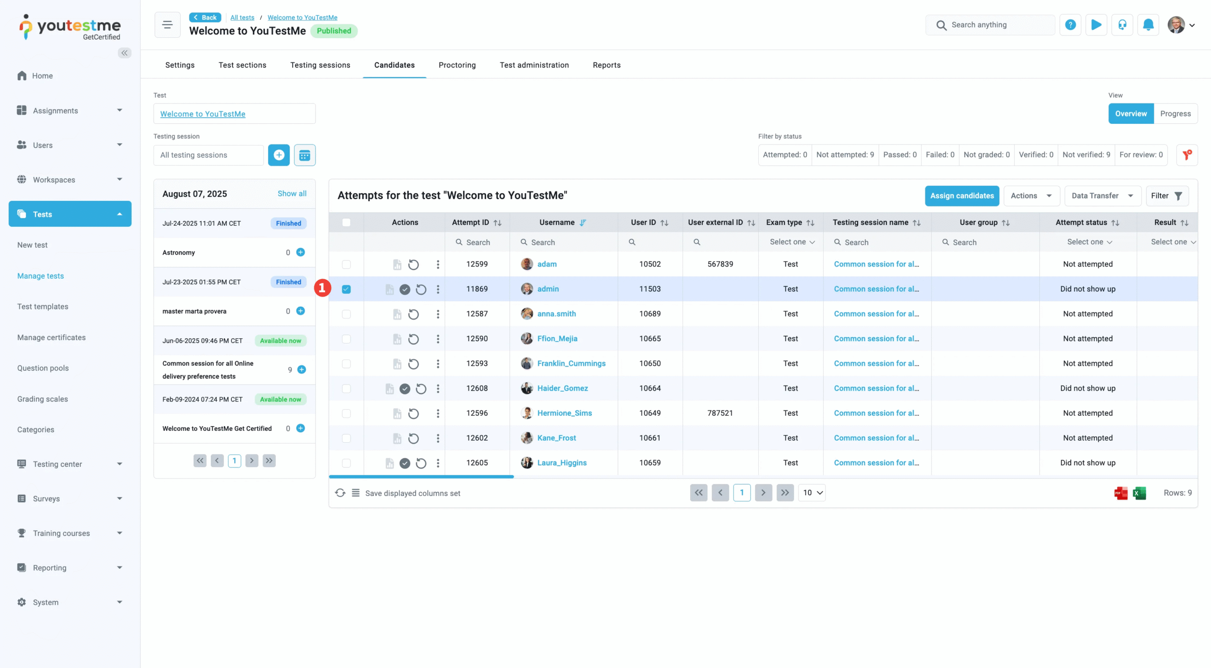Viewport: 1211px width, 668px height.
Task: Open Attempt status Select one filter
Action: point(1089,242)
